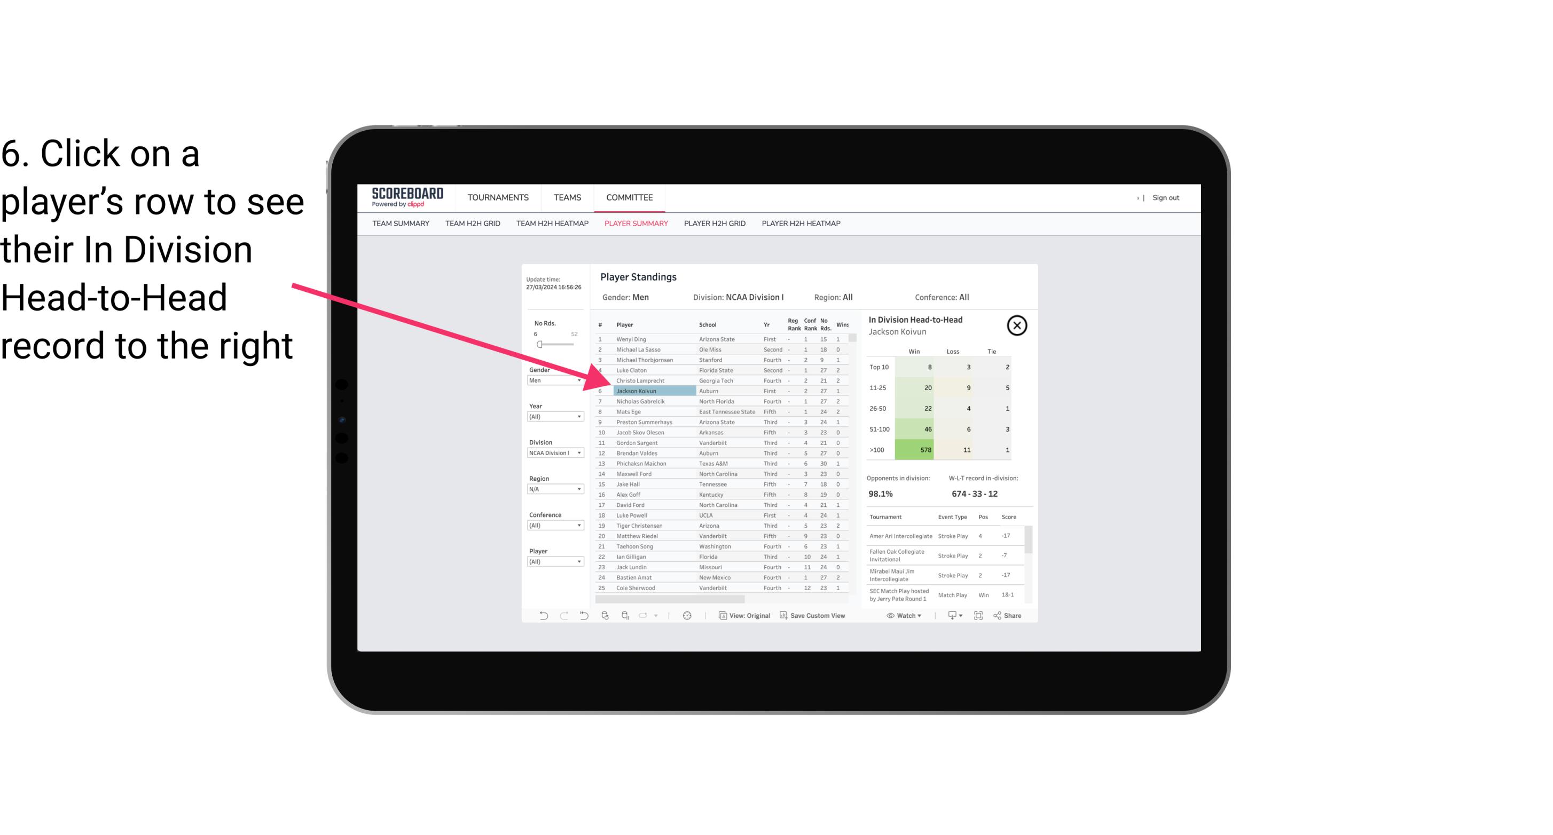1553x835 pixels.
Task: Toggle Gender filter selection Men
Action: [x=553, y=379]
